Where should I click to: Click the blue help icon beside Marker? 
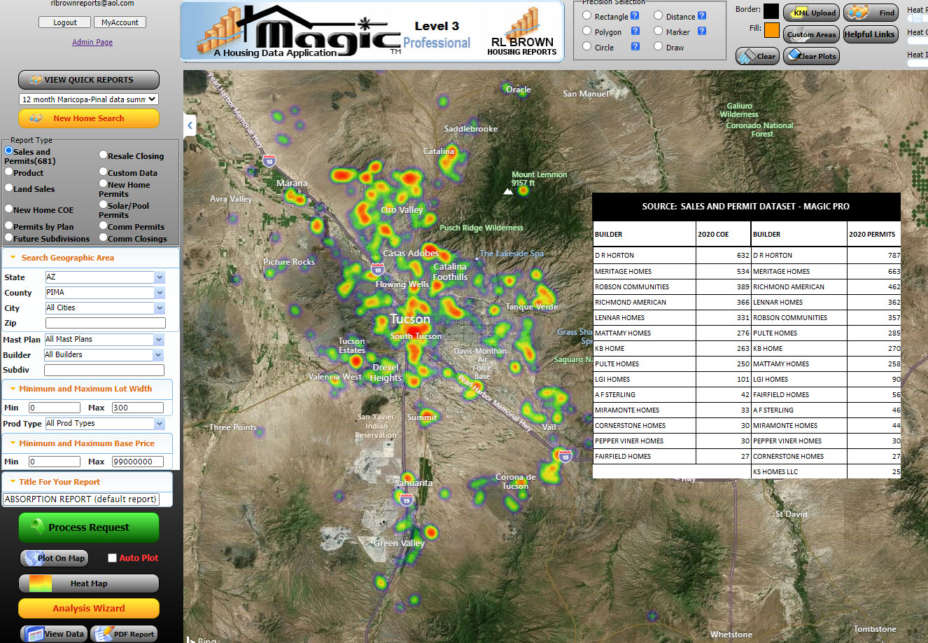click(x=702, y=31)
